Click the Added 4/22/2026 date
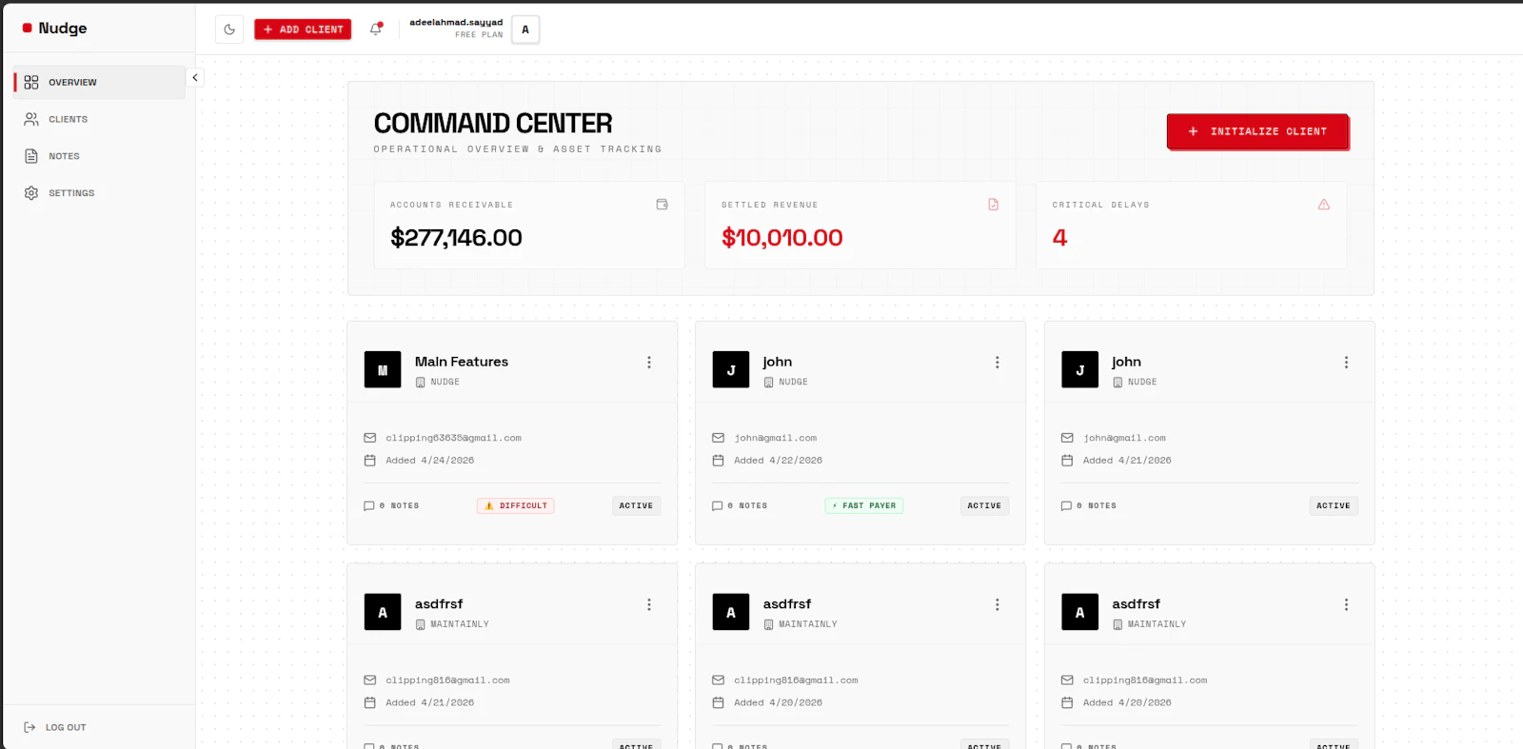1523x749 pixels. [778, 461]
